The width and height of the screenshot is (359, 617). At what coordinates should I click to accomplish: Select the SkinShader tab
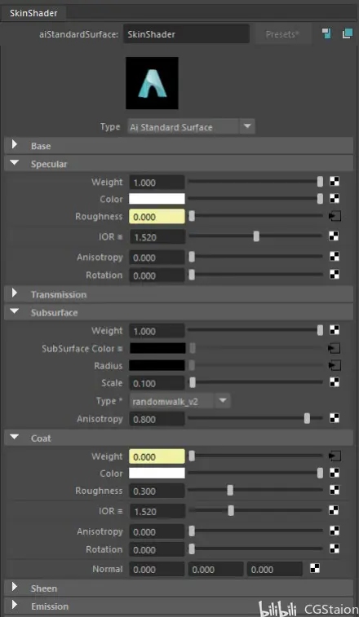[33, 13]
